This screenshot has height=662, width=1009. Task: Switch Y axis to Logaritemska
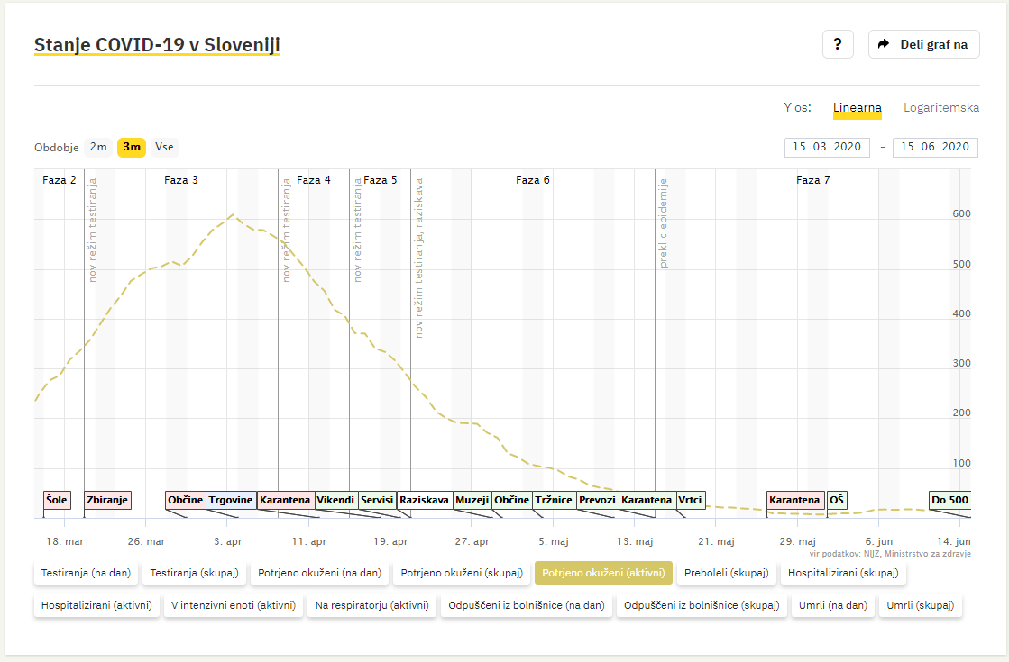pyautogui.click(x=940, y=107)
